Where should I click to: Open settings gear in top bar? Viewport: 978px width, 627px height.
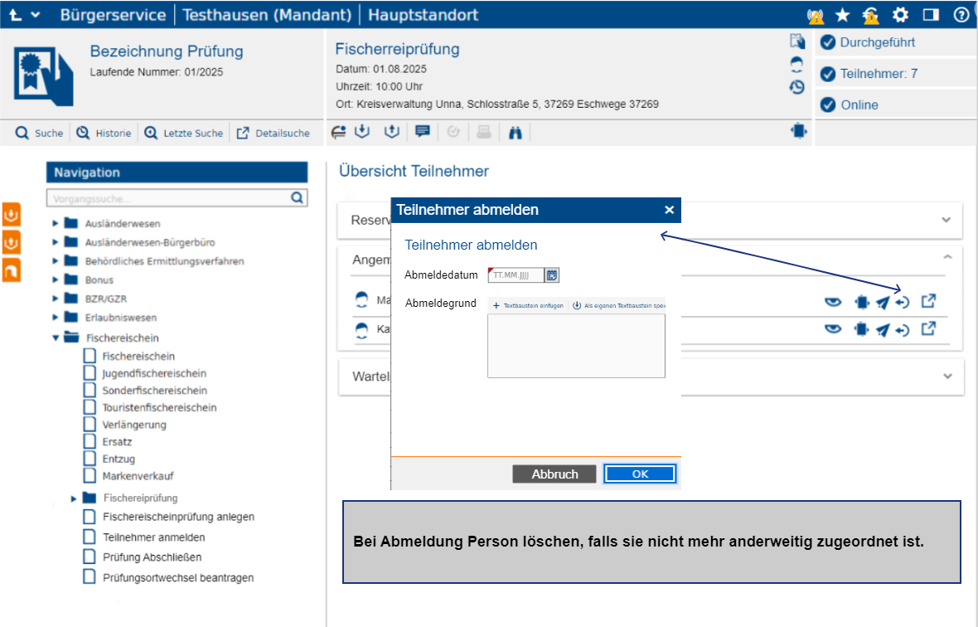(x=900, y=15)
